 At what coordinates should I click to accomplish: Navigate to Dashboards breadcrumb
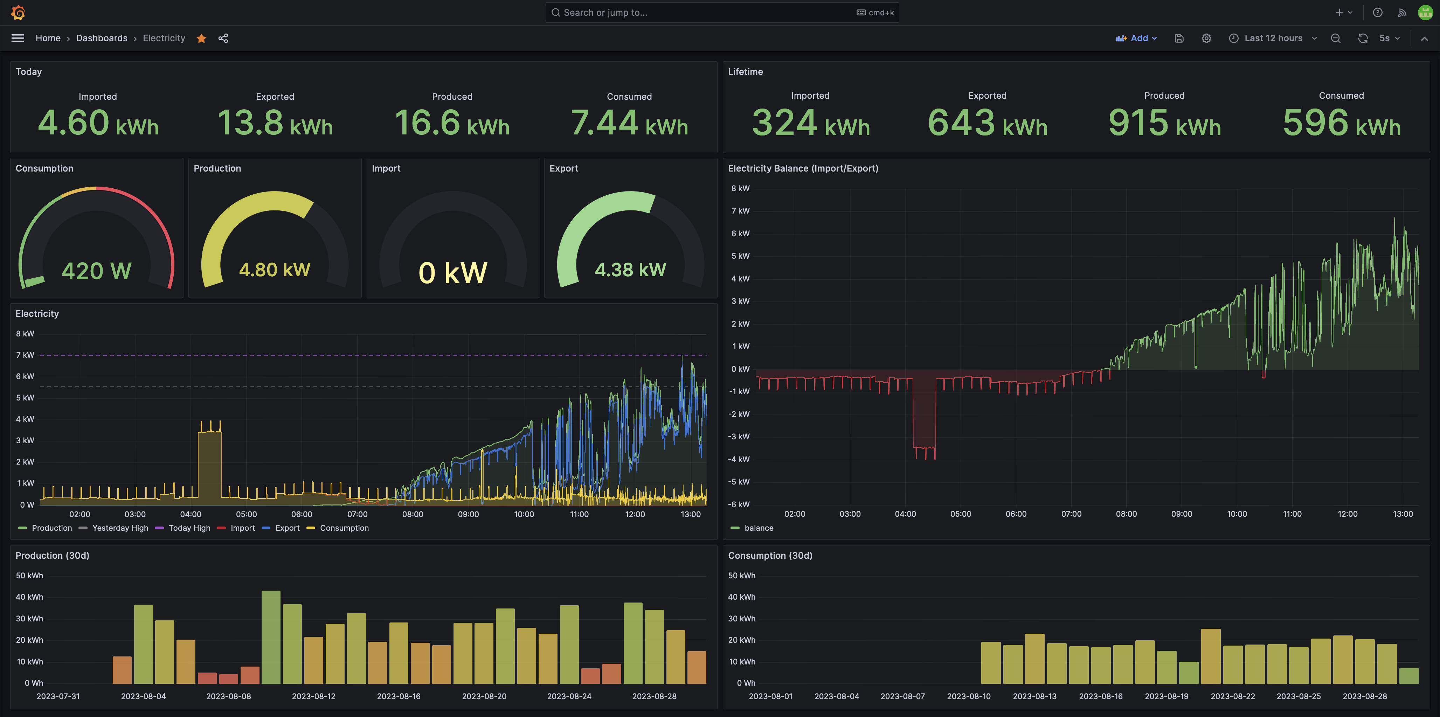pos(102,38)
